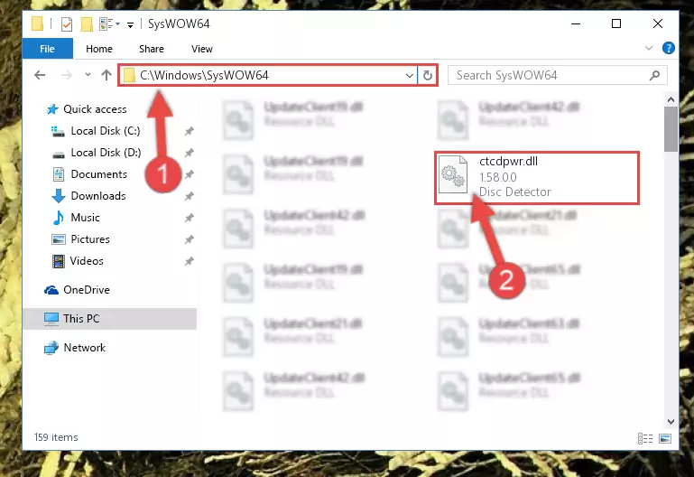The height and width of the screenshot is (477, 694).
Task: Switch to the View ribbon tab
Action: (202, 49)
